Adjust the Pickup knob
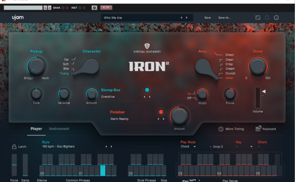This screenshot has height=182, width=295. pyautogui.click(x=36, y=66)
